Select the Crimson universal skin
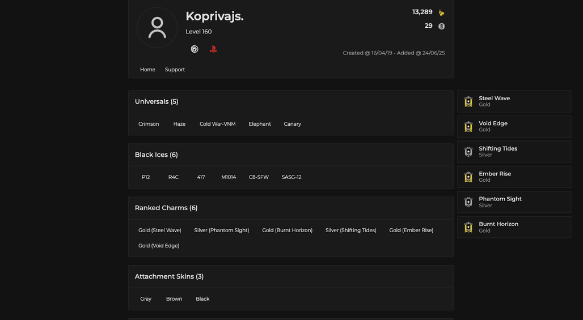This screenshot has height=320, width=583. pyautogui.click(x=149, y=124)
